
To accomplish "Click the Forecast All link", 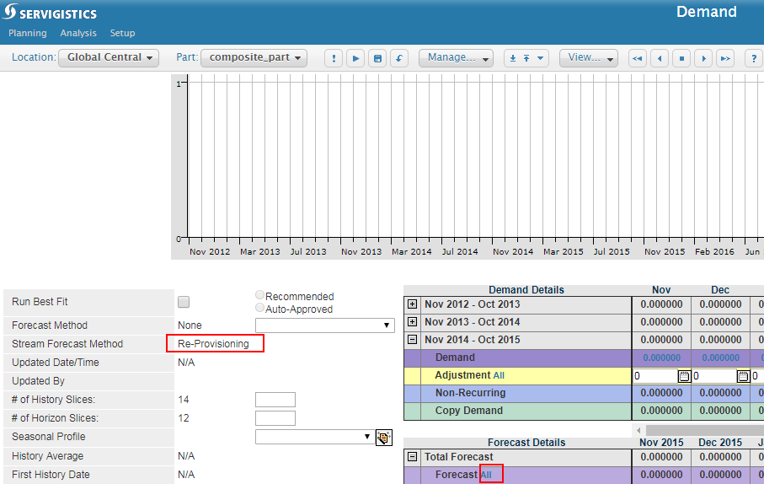I will click(486, 475).
